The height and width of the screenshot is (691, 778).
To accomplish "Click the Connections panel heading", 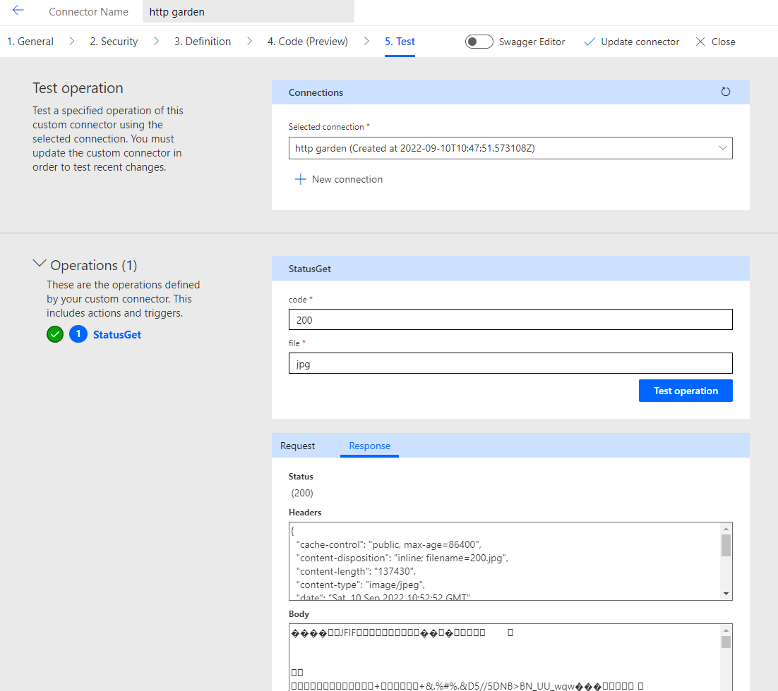I will click(x=316, y=92).
